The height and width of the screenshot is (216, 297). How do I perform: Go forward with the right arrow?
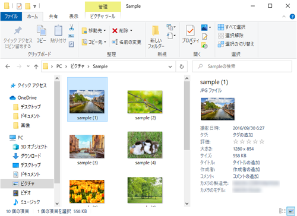(19, 66)
